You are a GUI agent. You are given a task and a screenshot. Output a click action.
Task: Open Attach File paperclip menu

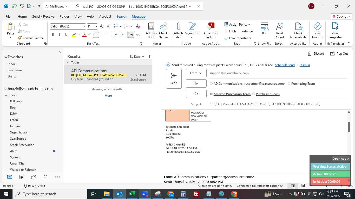point(178,31)
